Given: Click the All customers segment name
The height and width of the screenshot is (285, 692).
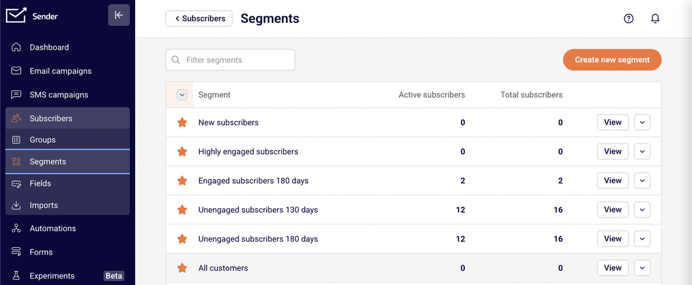Looking at the screenshot, I should click(223, 268).
